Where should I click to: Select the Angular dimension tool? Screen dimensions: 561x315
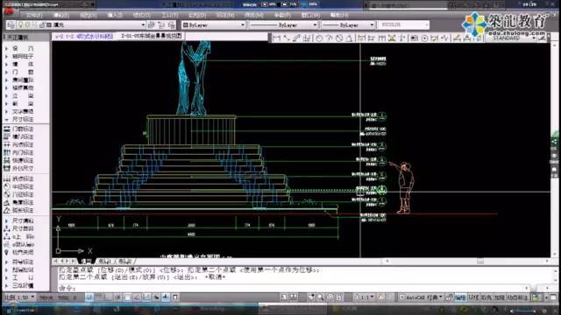(349, 38)
